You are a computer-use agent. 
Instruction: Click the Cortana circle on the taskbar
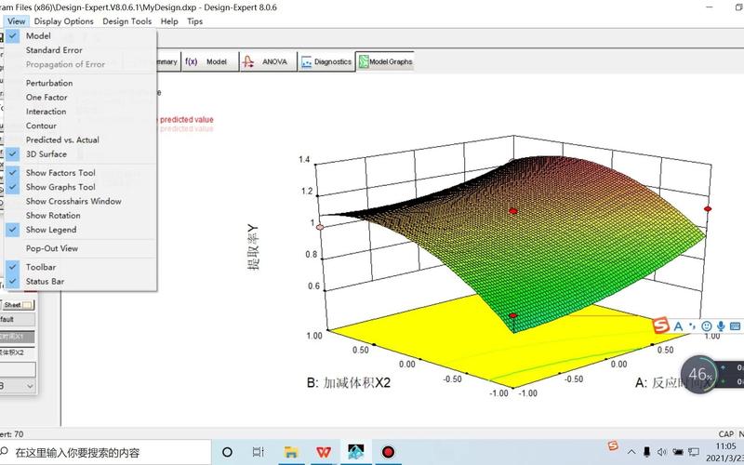[x=227, y=452]
